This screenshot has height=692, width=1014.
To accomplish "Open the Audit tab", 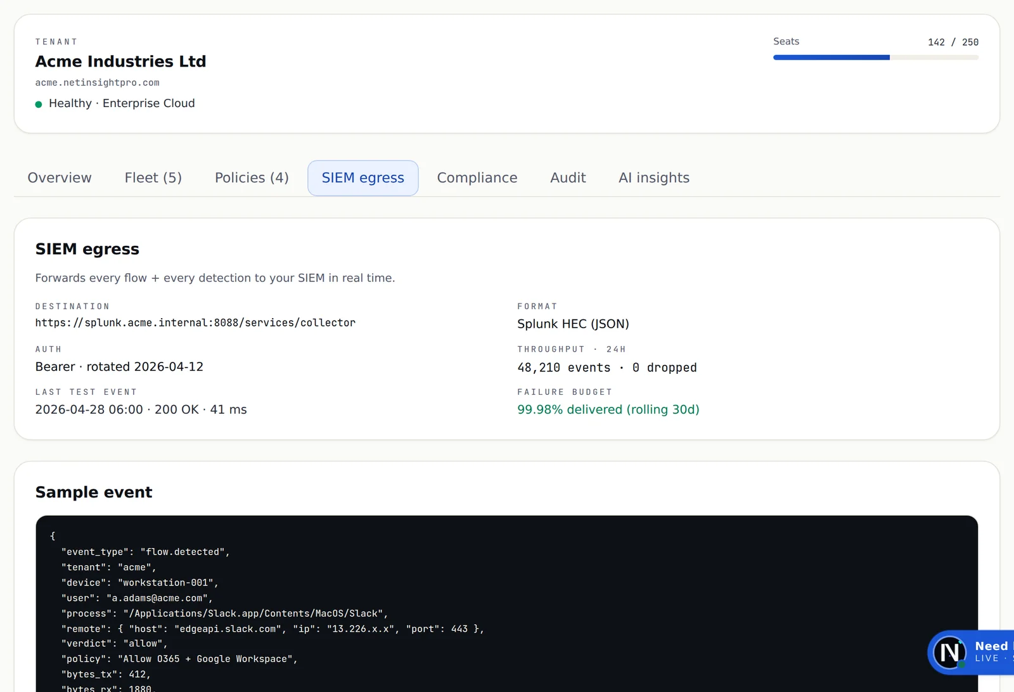I will 568,178.
